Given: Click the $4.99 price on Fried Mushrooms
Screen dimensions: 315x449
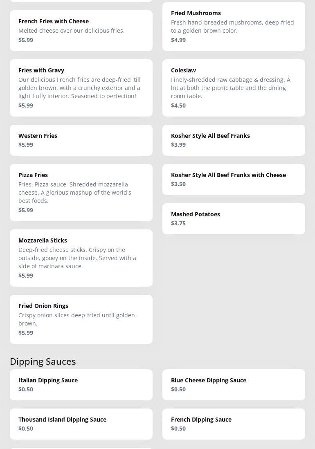Looking at the screenshot, I should click(178, 40).
